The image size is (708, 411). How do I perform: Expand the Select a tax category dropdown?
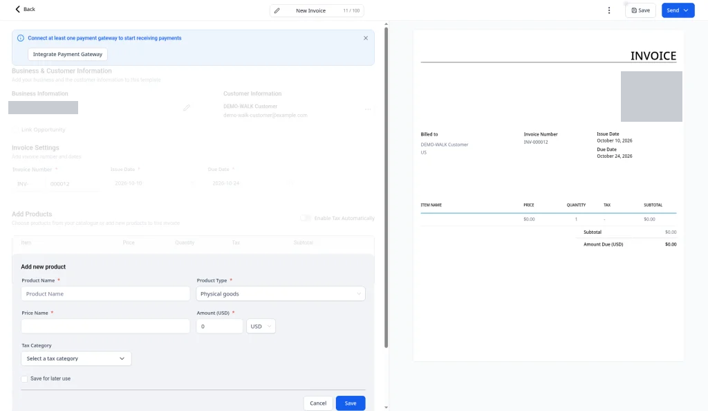point(76,358)
